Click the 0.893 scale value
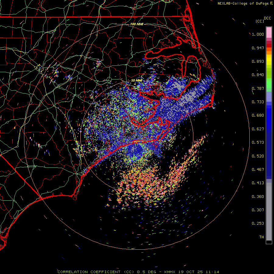This screenshot has height=274, width=274. 258,61
